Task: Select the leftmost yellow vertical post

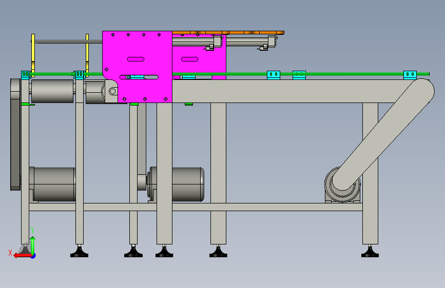Action: (33, 55)
